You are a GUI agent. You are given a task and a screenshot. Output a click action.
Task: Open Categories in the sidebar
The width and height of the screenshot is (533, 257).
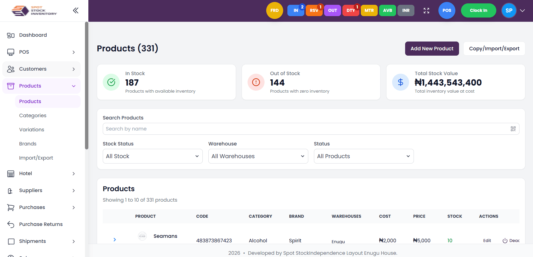[33, 116]
